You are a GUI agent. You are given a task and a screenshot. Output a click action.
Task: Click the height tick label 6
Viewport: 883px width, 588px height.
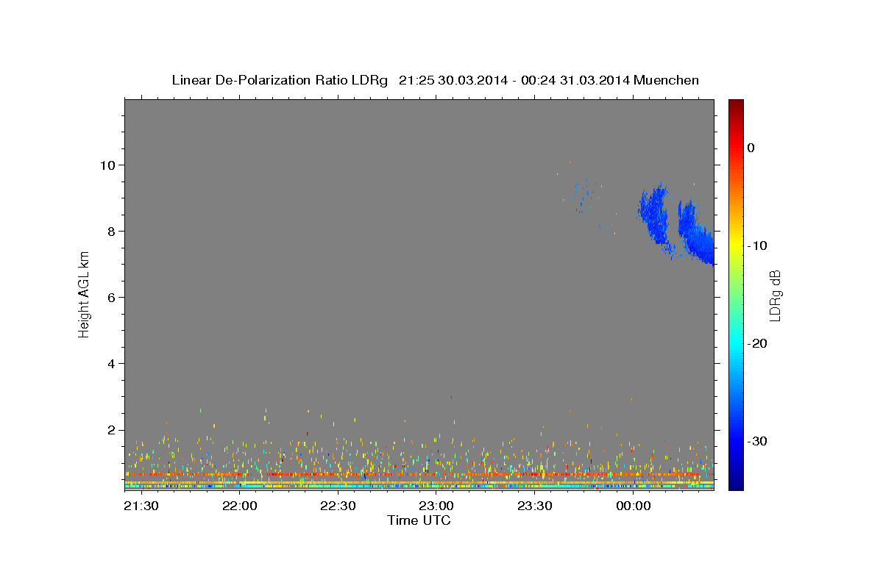pos(113,297)
